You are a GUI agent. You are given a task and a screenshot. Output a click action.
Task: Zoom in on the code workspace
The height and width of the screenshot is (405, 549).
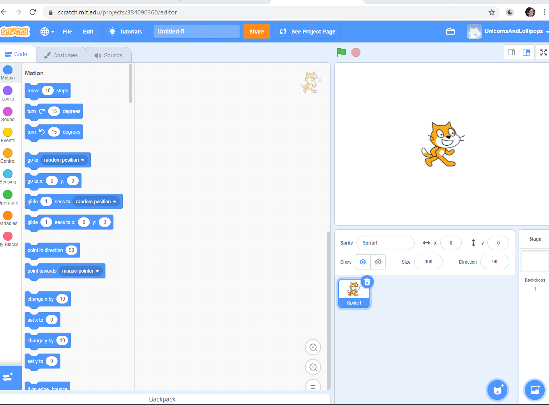(x=313, y=347)
